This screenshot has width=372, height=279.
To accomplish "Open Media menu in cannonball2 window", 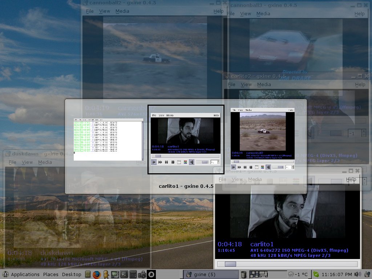I will 122,11.
